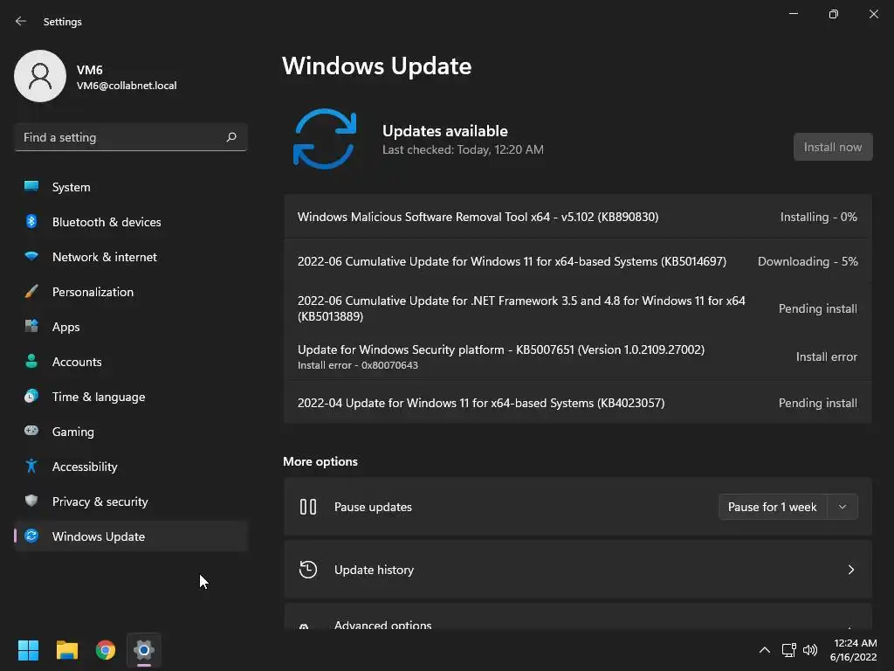Click the Find a setting search box
The height and width of the screenshot is (671, 894).
[x=131, y=137]
